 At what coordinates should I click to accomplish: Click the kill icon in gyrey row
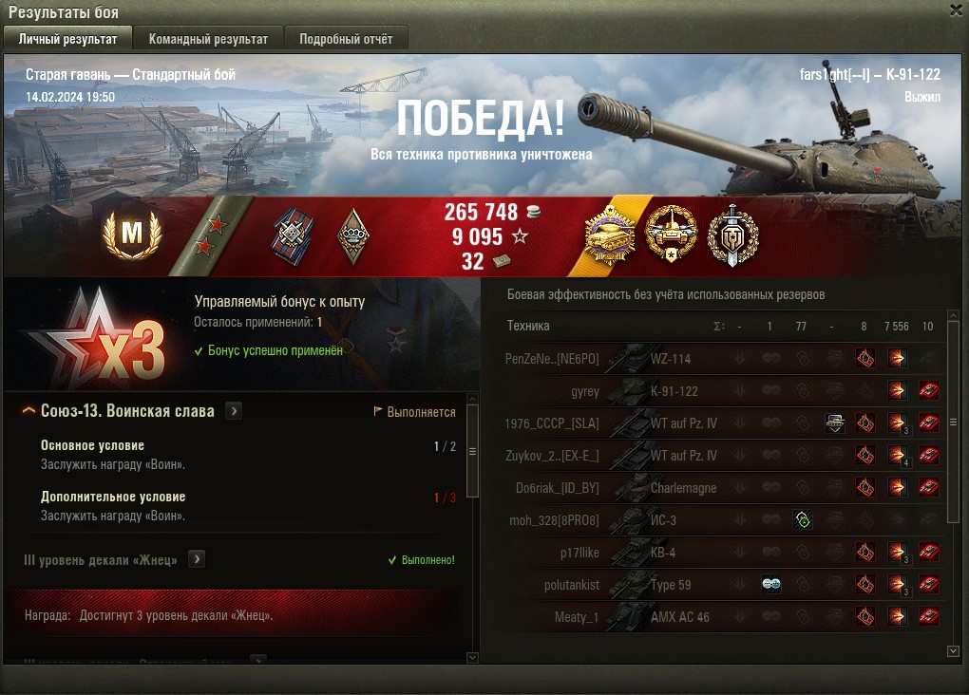[928, 390]
